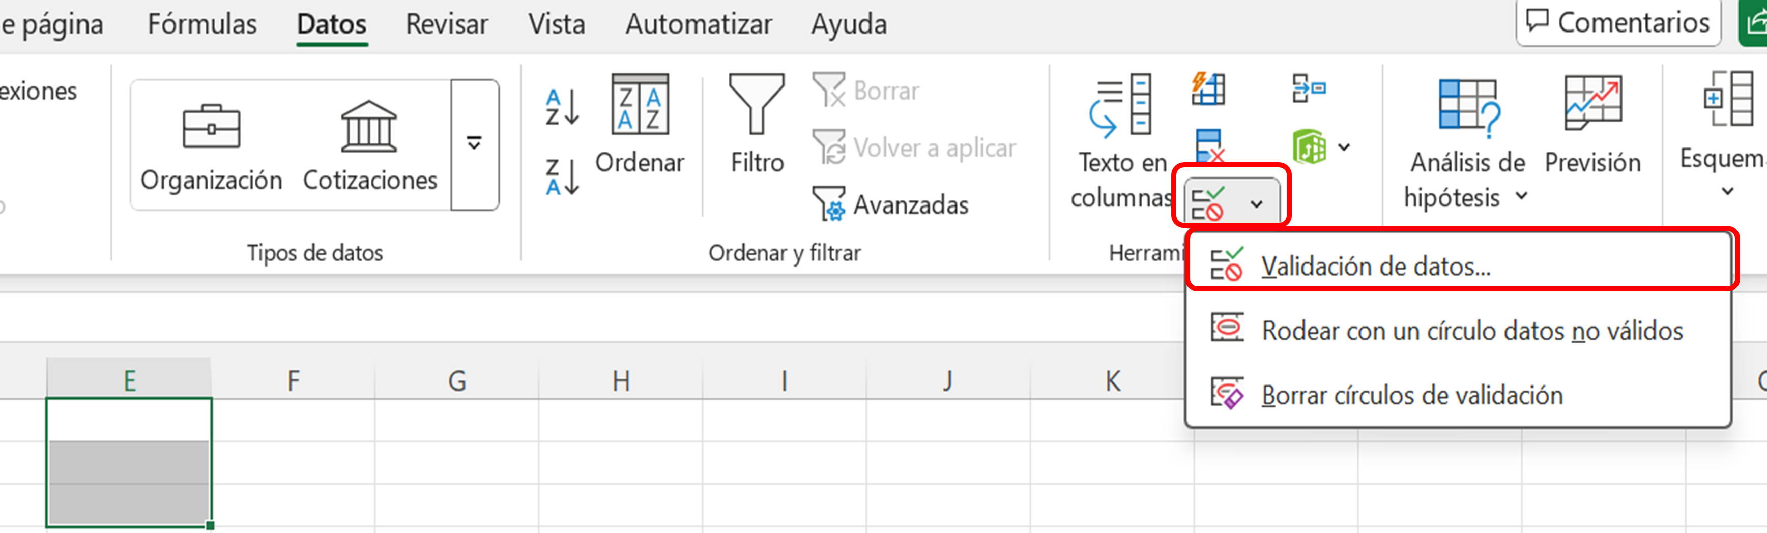Choose Validación de datos menu entry

[1375, 266]
